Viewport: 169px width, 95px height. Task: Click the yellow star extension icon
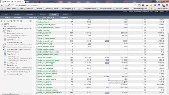(x=151, y=5)
